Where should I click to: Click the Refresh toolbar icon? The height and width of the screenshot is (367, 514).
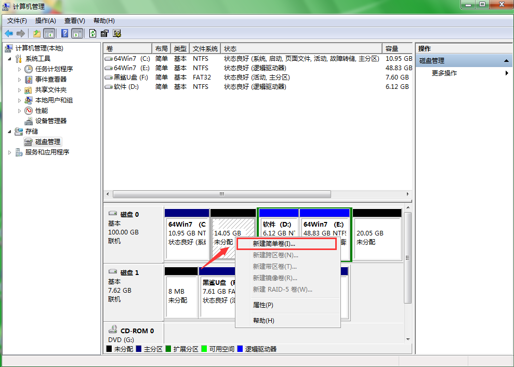click(93, 33)
